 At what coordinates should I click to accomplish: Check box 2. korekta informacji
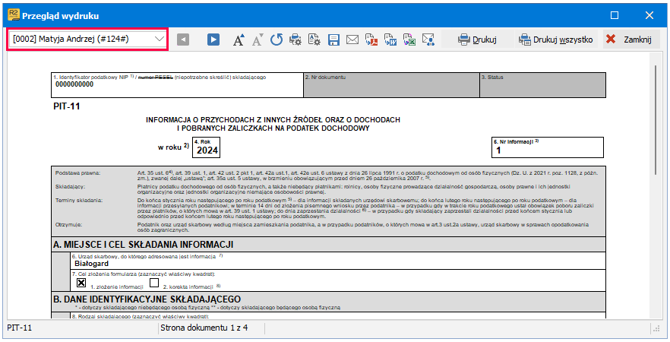click(154, 283)
